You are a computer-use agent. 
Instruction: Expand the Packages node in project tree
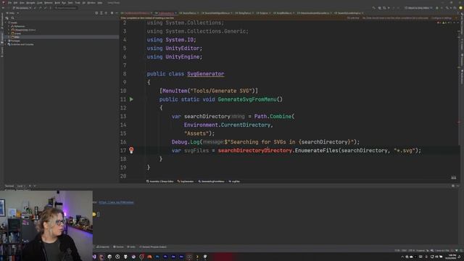pyautogui.click(x=6, y=41)
